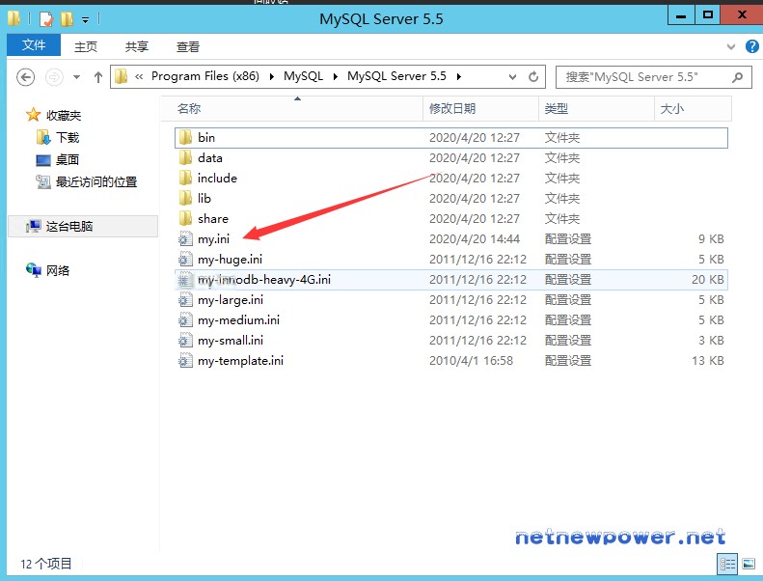Screen dimensions: 763x581
Task: Switch to details view layout
Action: [728, 565]
